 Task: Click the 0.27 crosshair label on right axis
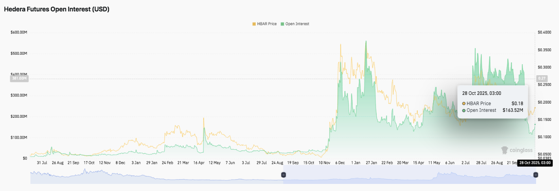pyautogui.click(x=542, y=79)
